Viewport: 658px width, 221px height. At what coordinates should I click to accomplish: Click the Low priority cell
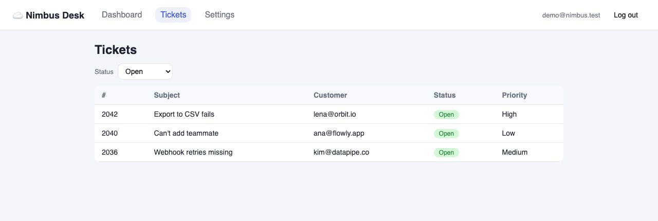[508, 133]
